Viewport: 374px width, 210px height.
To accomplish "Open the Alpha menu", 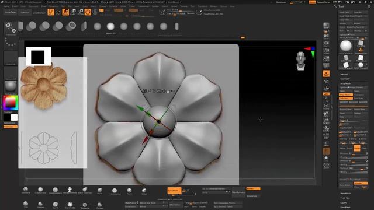I will [x=6, y=6].
